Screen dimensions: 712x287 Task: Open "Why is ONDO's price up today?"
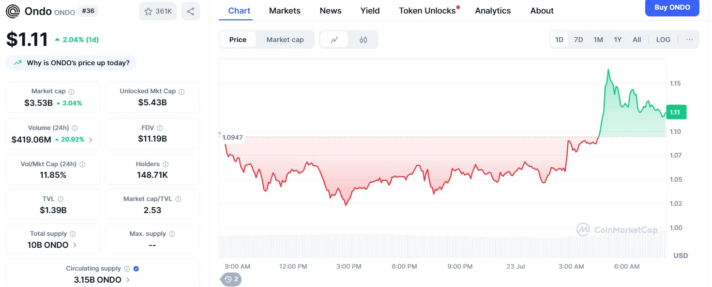[71, 63]
